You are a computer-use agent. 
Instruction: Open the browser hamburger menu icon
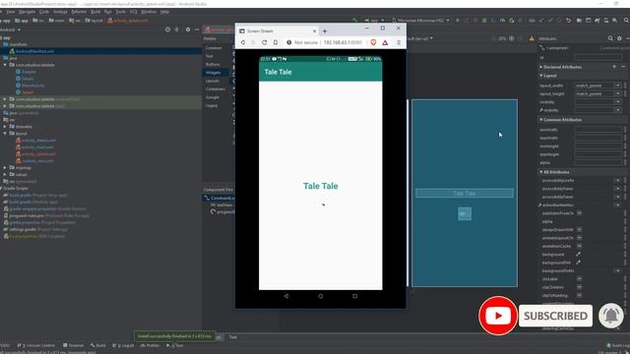[399, 42]
